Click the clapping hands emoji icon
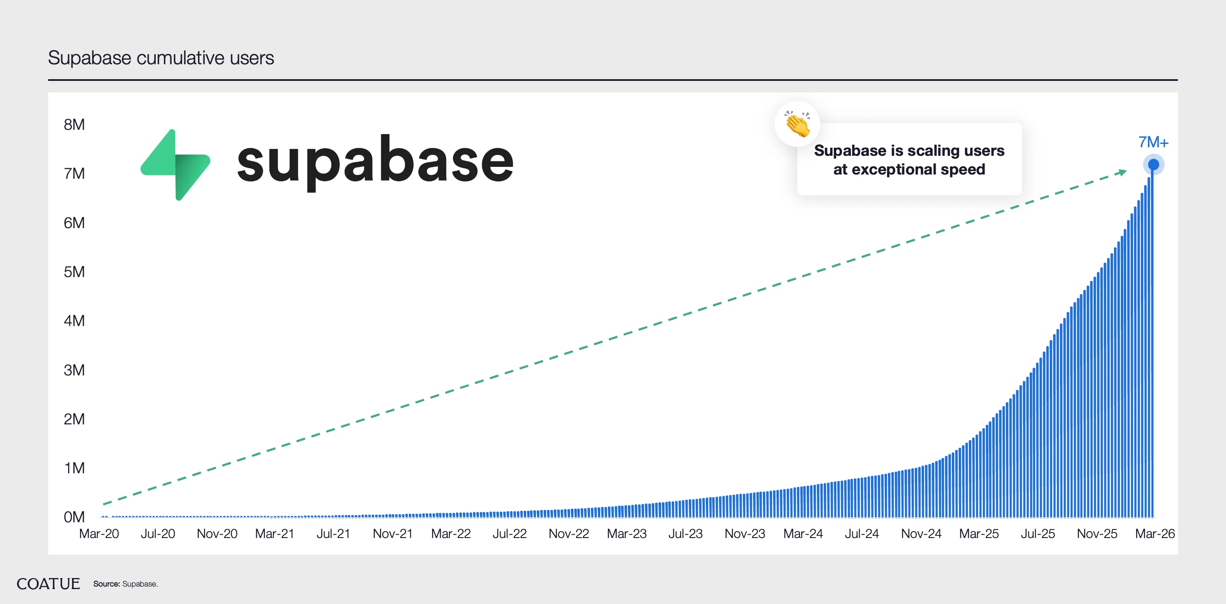The height and width of the screenshot is (604, 1226). point(797,124)
